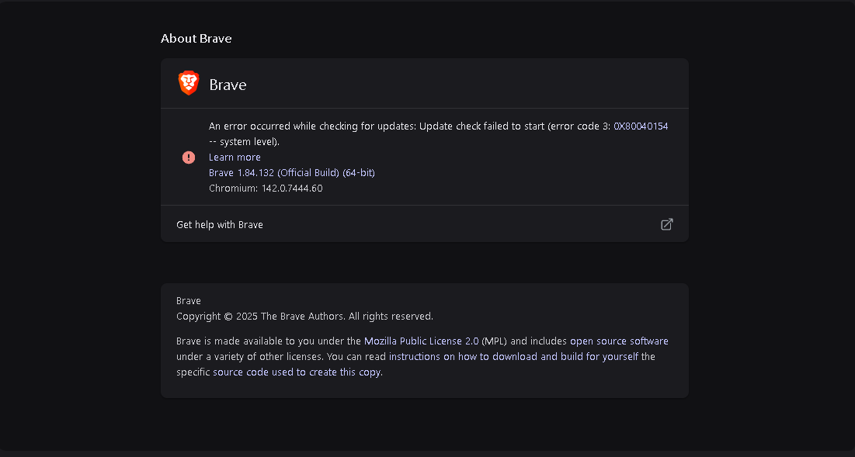The height and width of the screenshot is (457, 855).
Task: Click the red error alert icon
Action: click(x=189, y=158)
